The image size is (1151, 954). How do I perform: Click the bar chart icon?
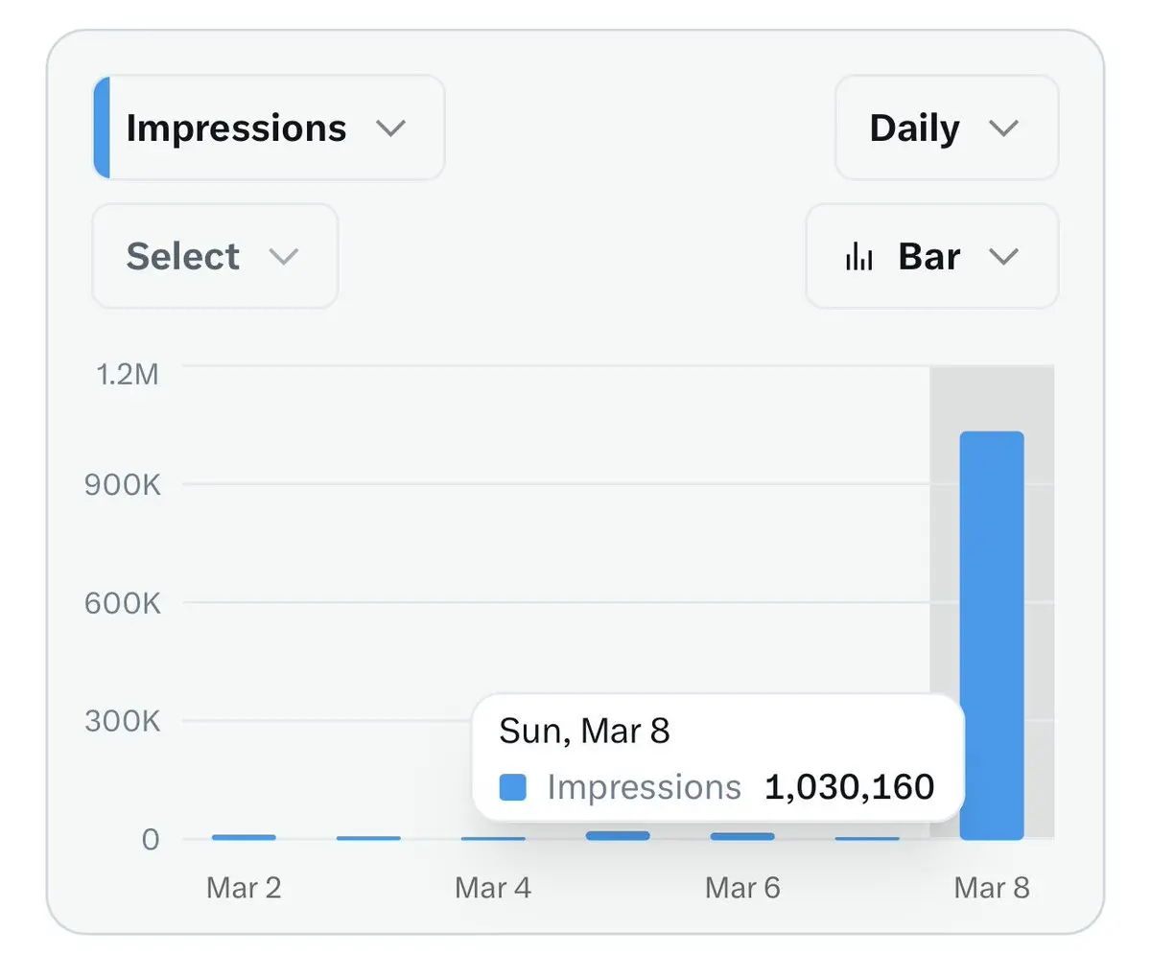[x=858, y=257]
